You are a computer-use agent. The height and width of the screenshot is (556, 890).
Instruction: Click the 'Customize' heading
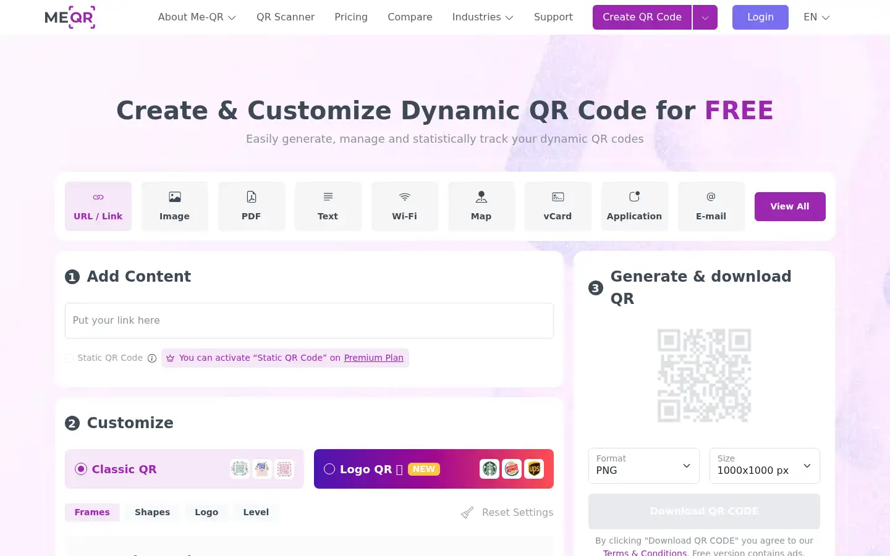click(130, 423)
